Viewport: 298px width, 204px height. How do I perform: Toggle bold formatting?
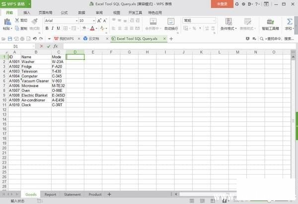coord(47,28)
